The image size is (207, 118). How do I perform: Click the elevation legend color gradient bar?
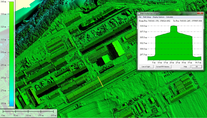pos(11,54)
